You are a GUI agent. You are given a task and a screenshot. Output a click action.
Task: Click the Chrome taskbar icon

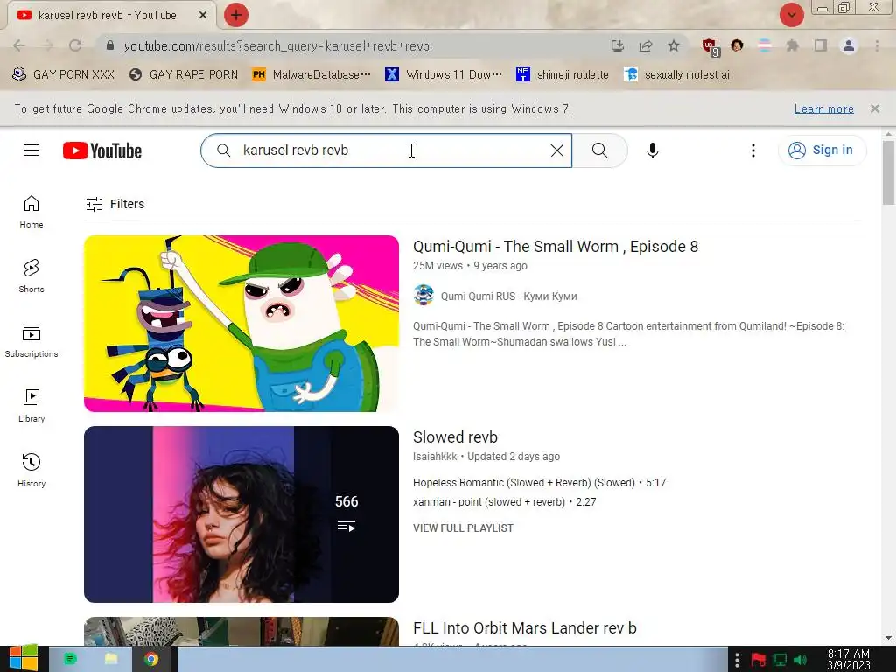click(x=151, y=659)
